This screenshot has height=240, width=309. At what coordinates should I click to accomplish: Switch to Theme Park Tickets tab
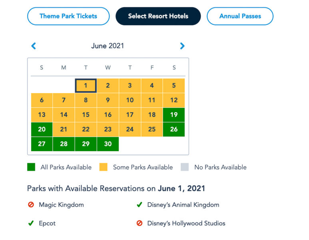[x=68, y=16]
